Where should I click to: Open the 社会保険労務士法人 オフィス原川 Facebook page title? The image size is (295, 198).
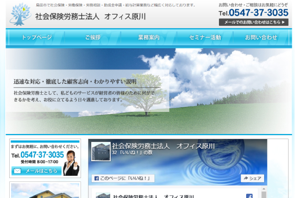[x=163, y=146]
